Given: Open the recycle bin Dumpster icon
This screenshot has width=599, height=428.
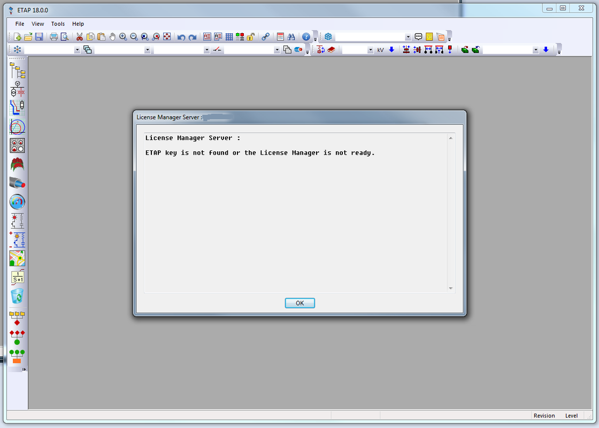Looking at the screenshot, I should pos(17,296).
